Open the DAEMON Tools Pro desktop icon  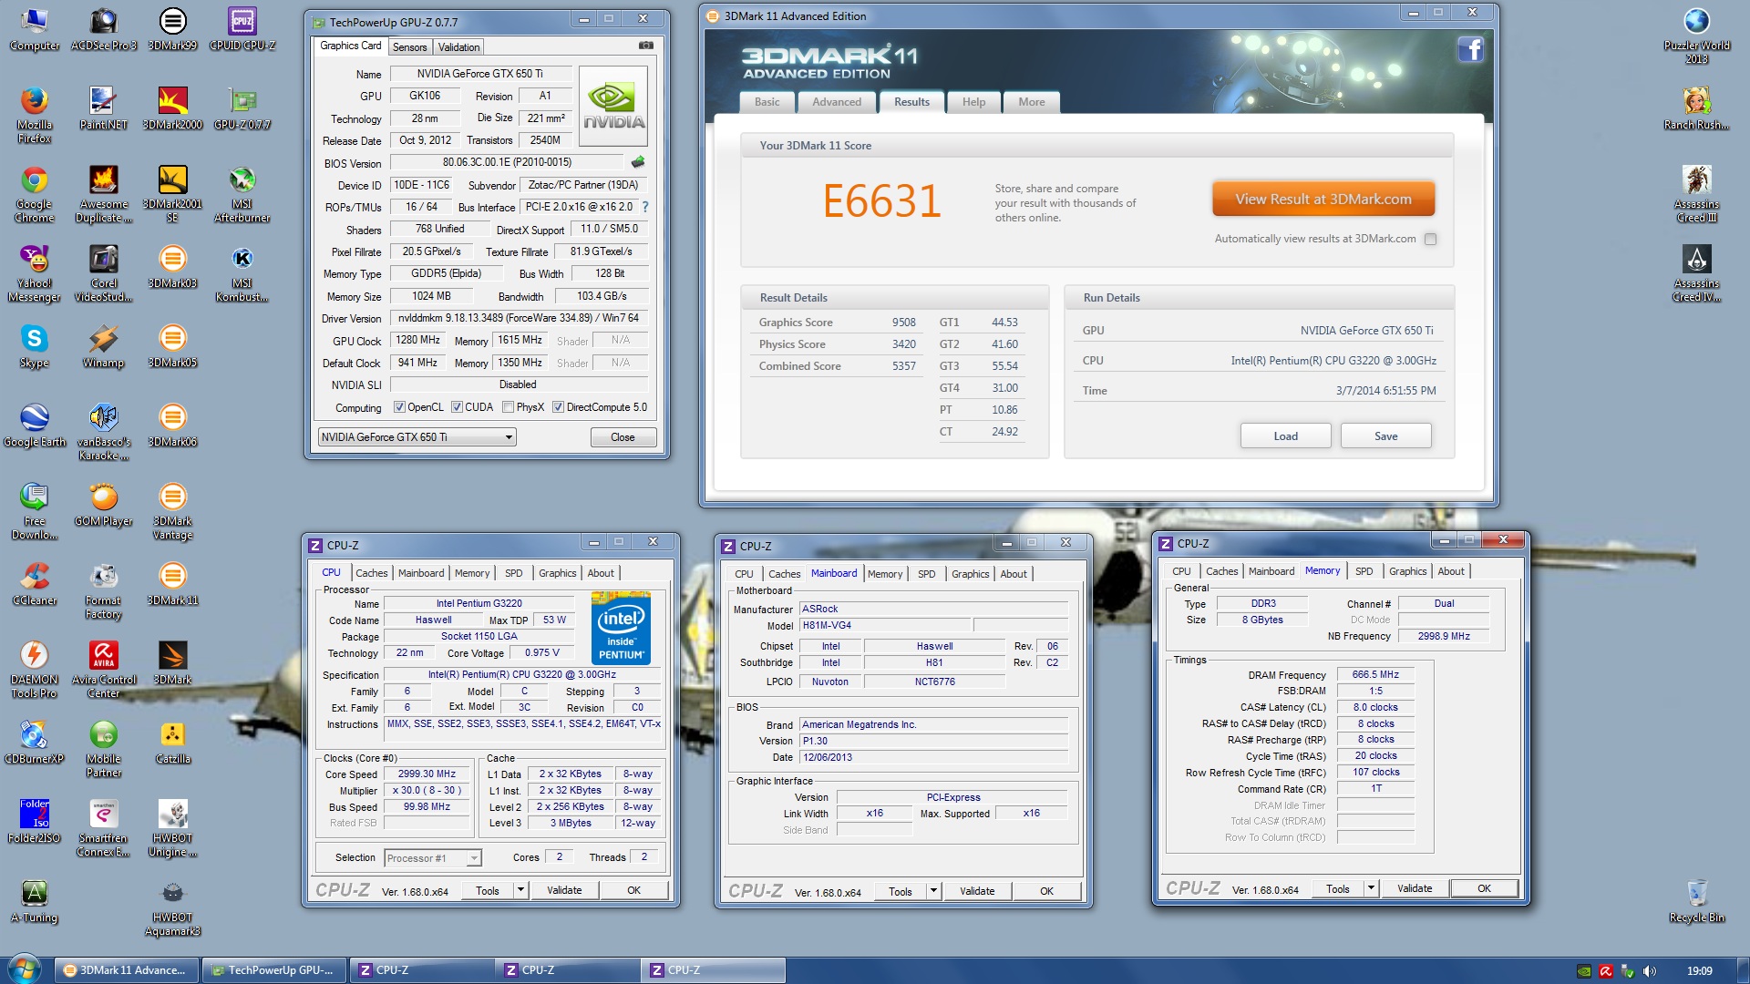pyautogui.click(x=34, y=669)
